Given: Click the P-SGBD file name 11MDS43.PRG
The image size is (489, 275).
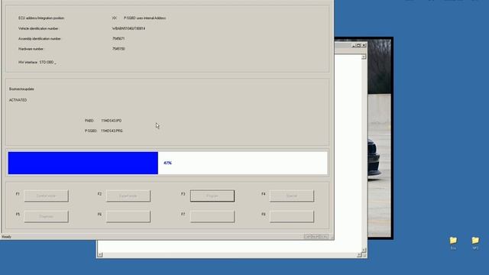Looking at the screenshot, I should click(x=112, y=131).
